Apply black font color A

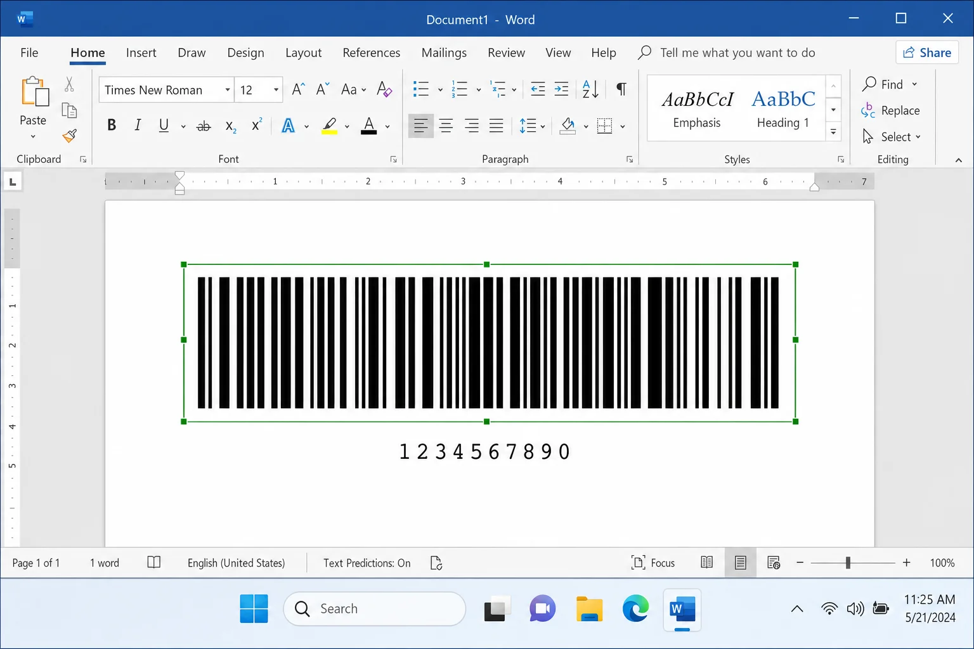tap(369, 125)
